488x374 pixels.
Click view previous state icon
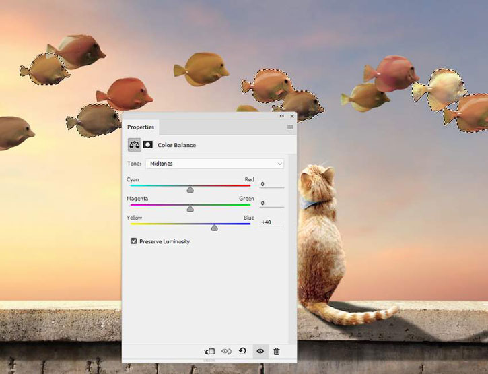[226, 352]
